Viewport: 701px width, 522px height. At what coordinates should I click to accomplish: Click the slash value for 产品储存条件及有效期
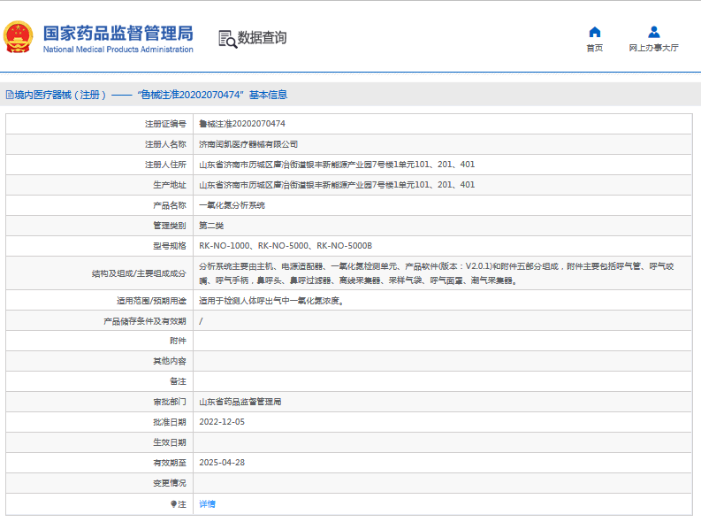pos(201,321)
